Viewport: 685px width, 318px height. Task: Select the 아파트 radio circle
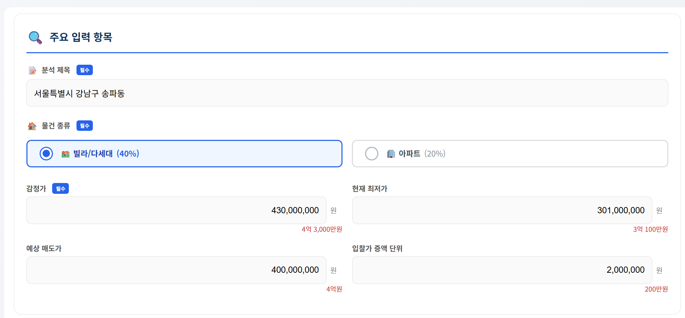click(x=371, y=153)
